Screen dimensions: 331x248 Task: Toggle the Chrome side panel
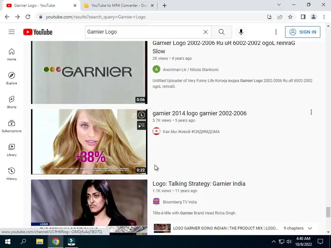tap(303, 17)
